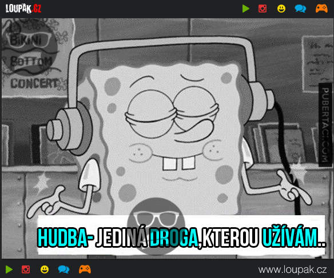
Task: Click the orange gamepad icon in bottom bar
Action: (85, 269)
